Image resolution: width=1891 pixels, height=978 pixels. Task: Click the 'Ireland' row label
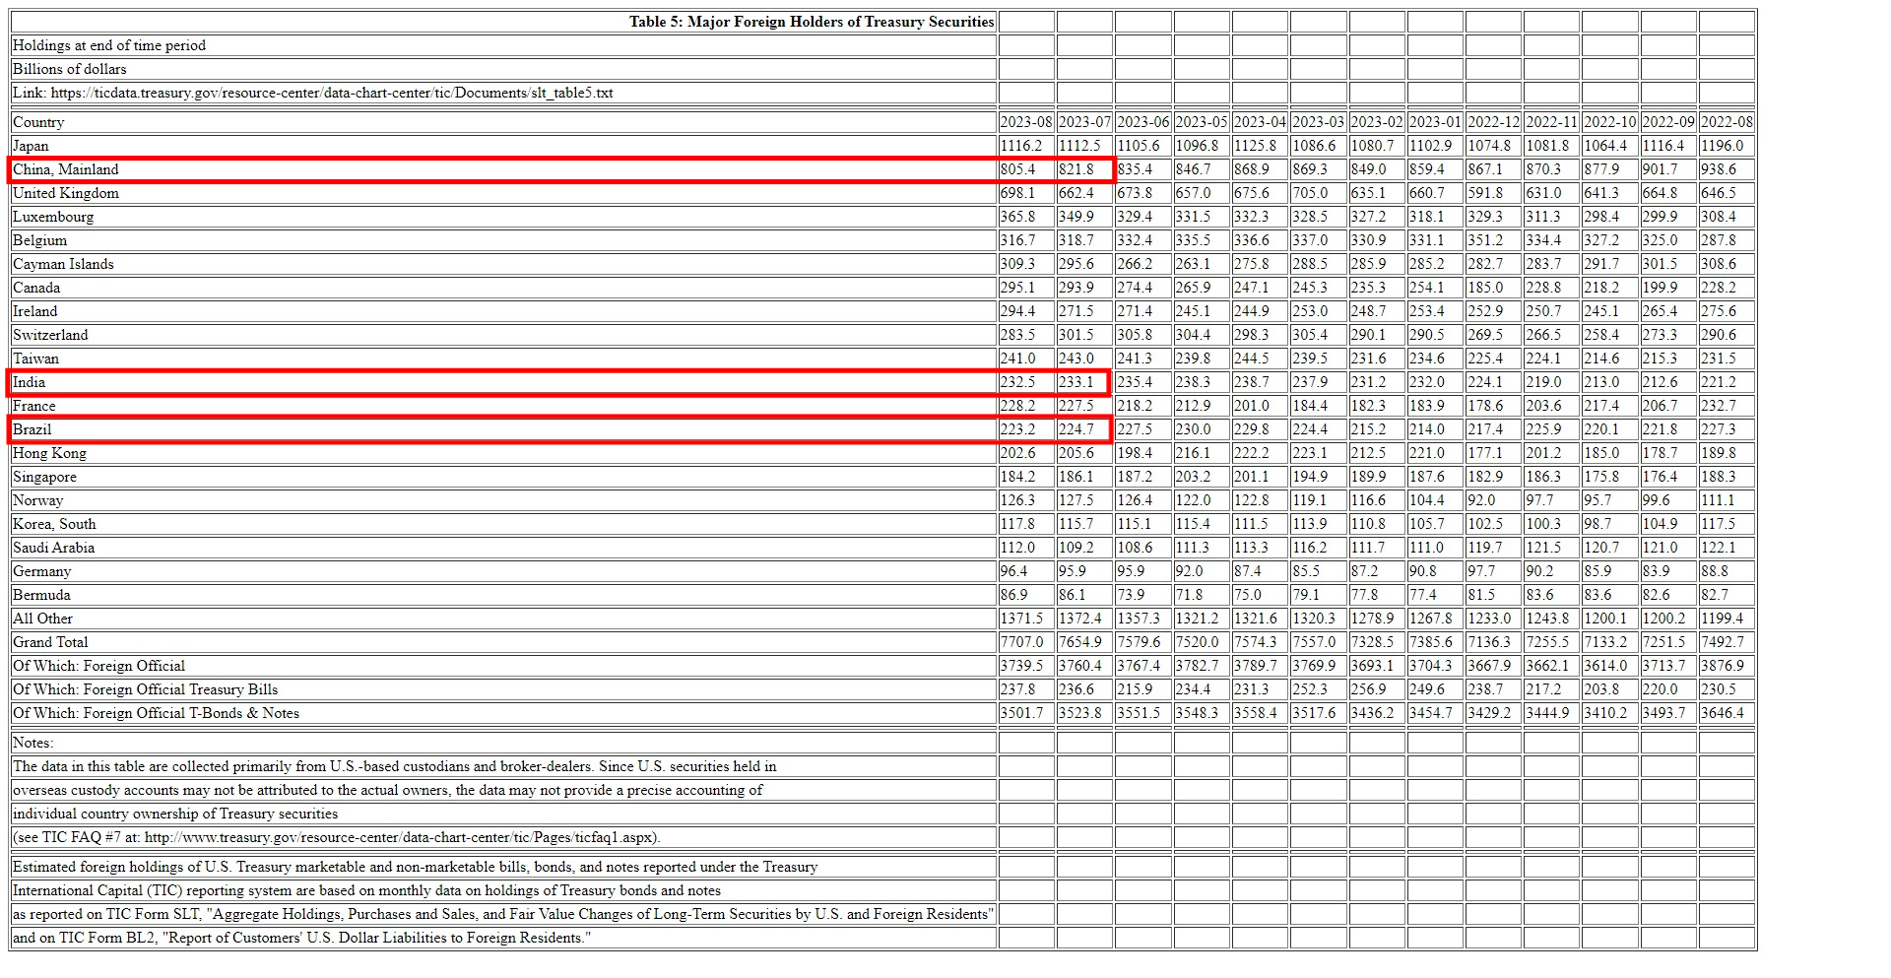point(503,311)
